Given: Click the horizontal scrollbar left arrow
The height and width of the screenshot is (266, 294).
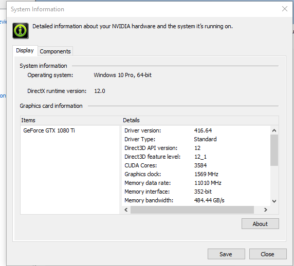Looking at the screenshot, I should tap(126, 210).
